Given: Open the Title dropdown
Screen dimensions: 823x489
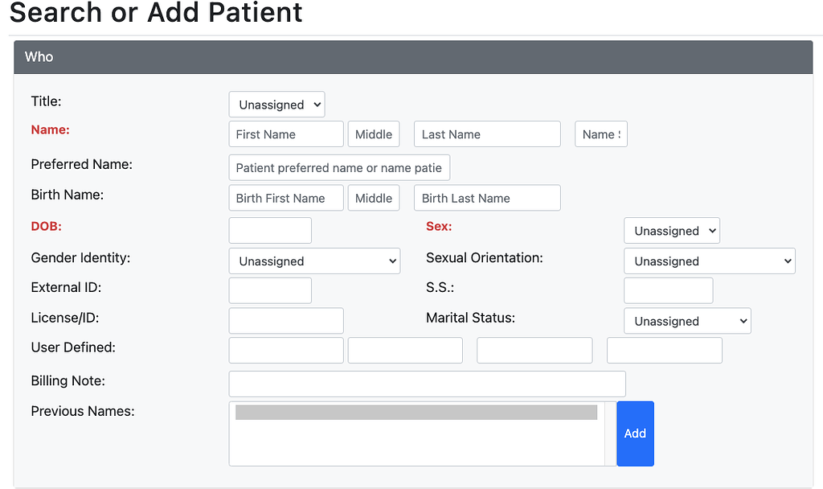Looking at the screenshot, I should click(276, 104).
